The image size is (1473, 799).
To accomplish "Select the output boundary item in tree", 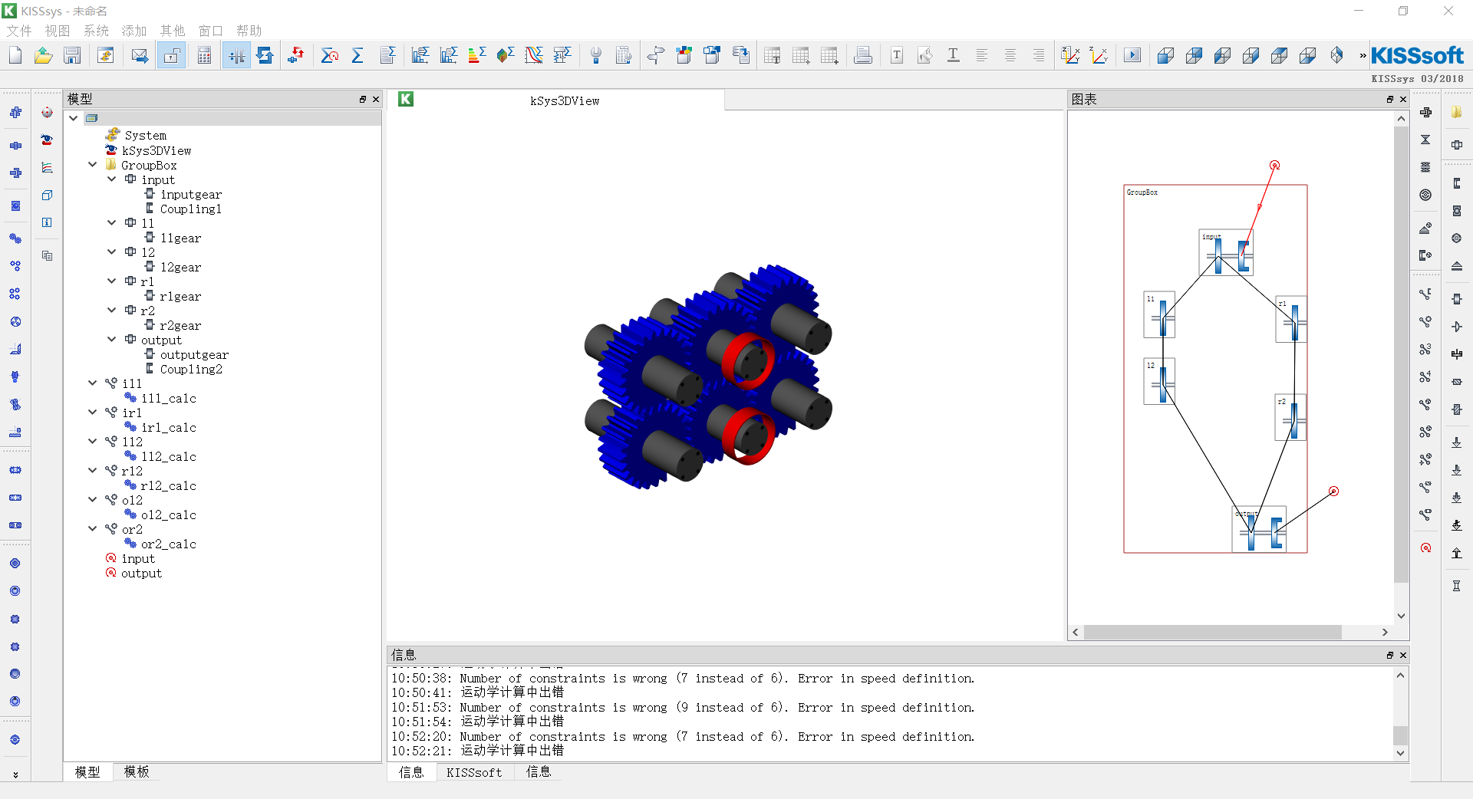I will coord(141,574).
